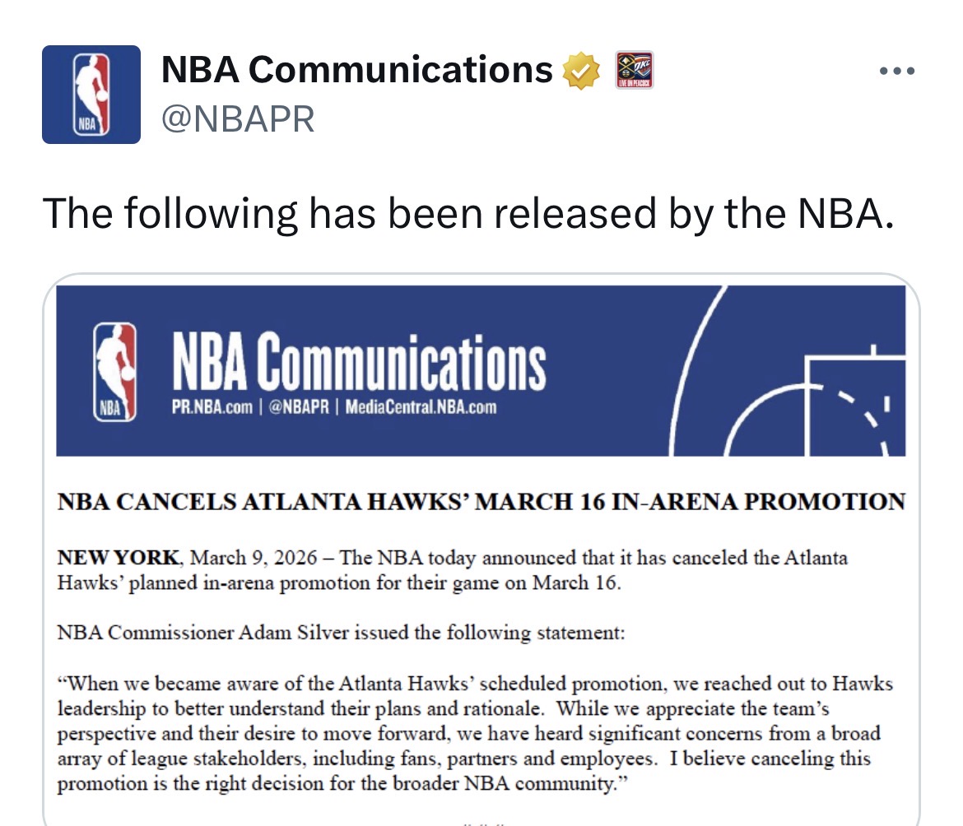Screen dimensions: 963x826
Task: Click the bold "NEW YORK" dateline
Action: pos(117,558)
